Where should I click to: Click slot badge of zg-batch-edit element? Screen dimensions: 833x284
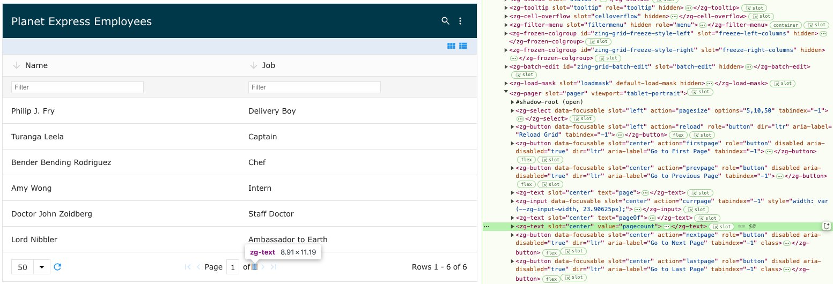pyautogui.click(x=524, y=75)
